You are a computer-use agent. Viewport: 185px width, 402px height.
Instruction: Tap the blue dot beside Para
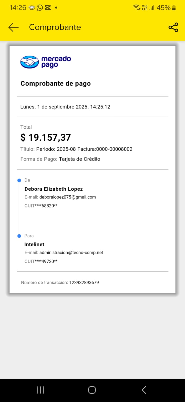coord(19,236)
